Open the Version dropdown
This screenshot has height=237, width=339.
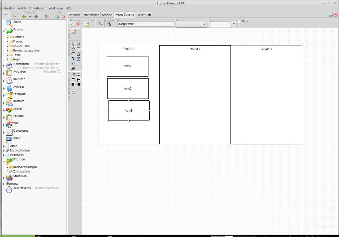point(222,24)
